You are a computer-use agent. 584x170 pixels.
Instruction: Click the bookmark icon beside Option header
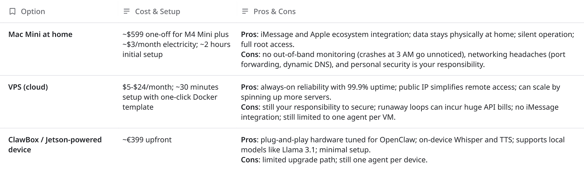coord(12,12)
